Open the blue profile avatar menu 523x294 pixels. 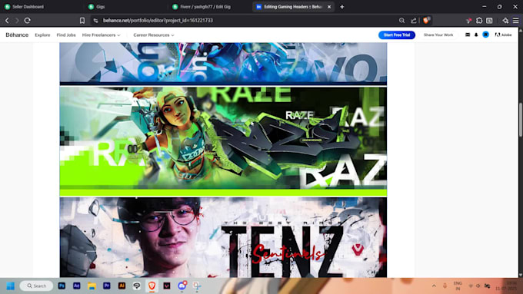coord(485,35)
